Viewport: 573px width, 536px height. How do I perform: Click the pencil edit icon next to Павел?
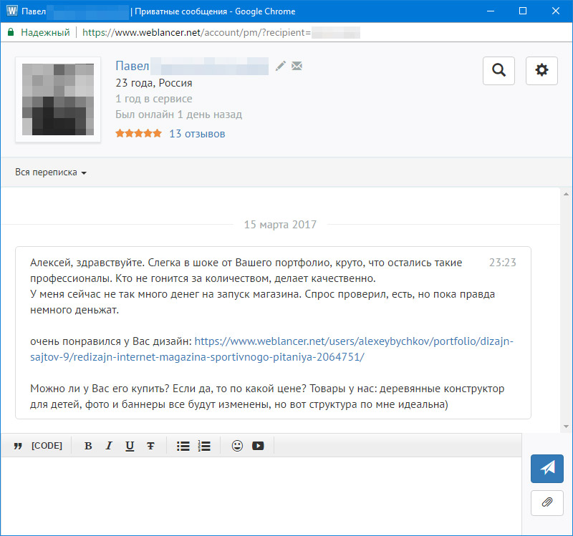click(x=280, y=66)
